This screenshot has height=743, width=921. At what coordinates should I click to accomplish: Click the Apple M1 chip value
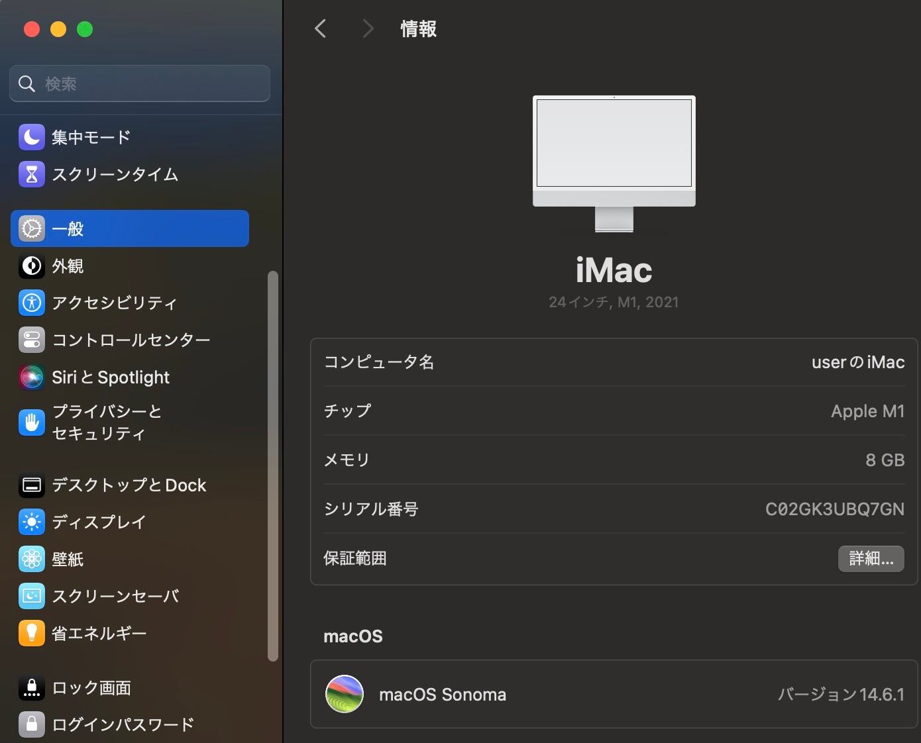pos(868,411)
